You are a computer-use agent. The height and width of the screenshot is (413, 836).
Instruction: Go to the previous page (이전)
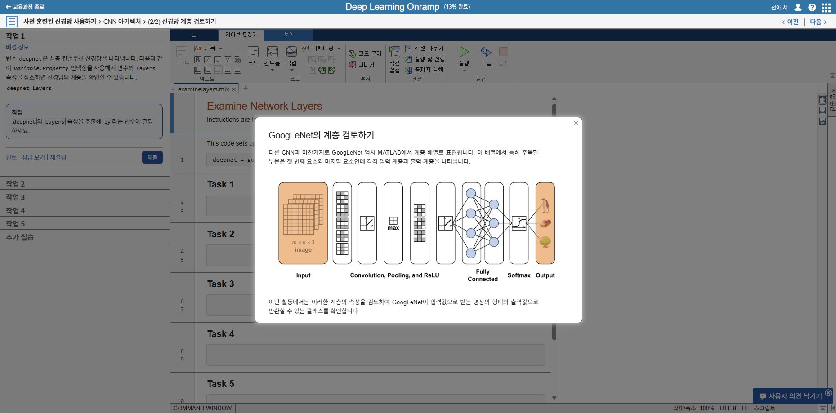(x=791, y=22)
